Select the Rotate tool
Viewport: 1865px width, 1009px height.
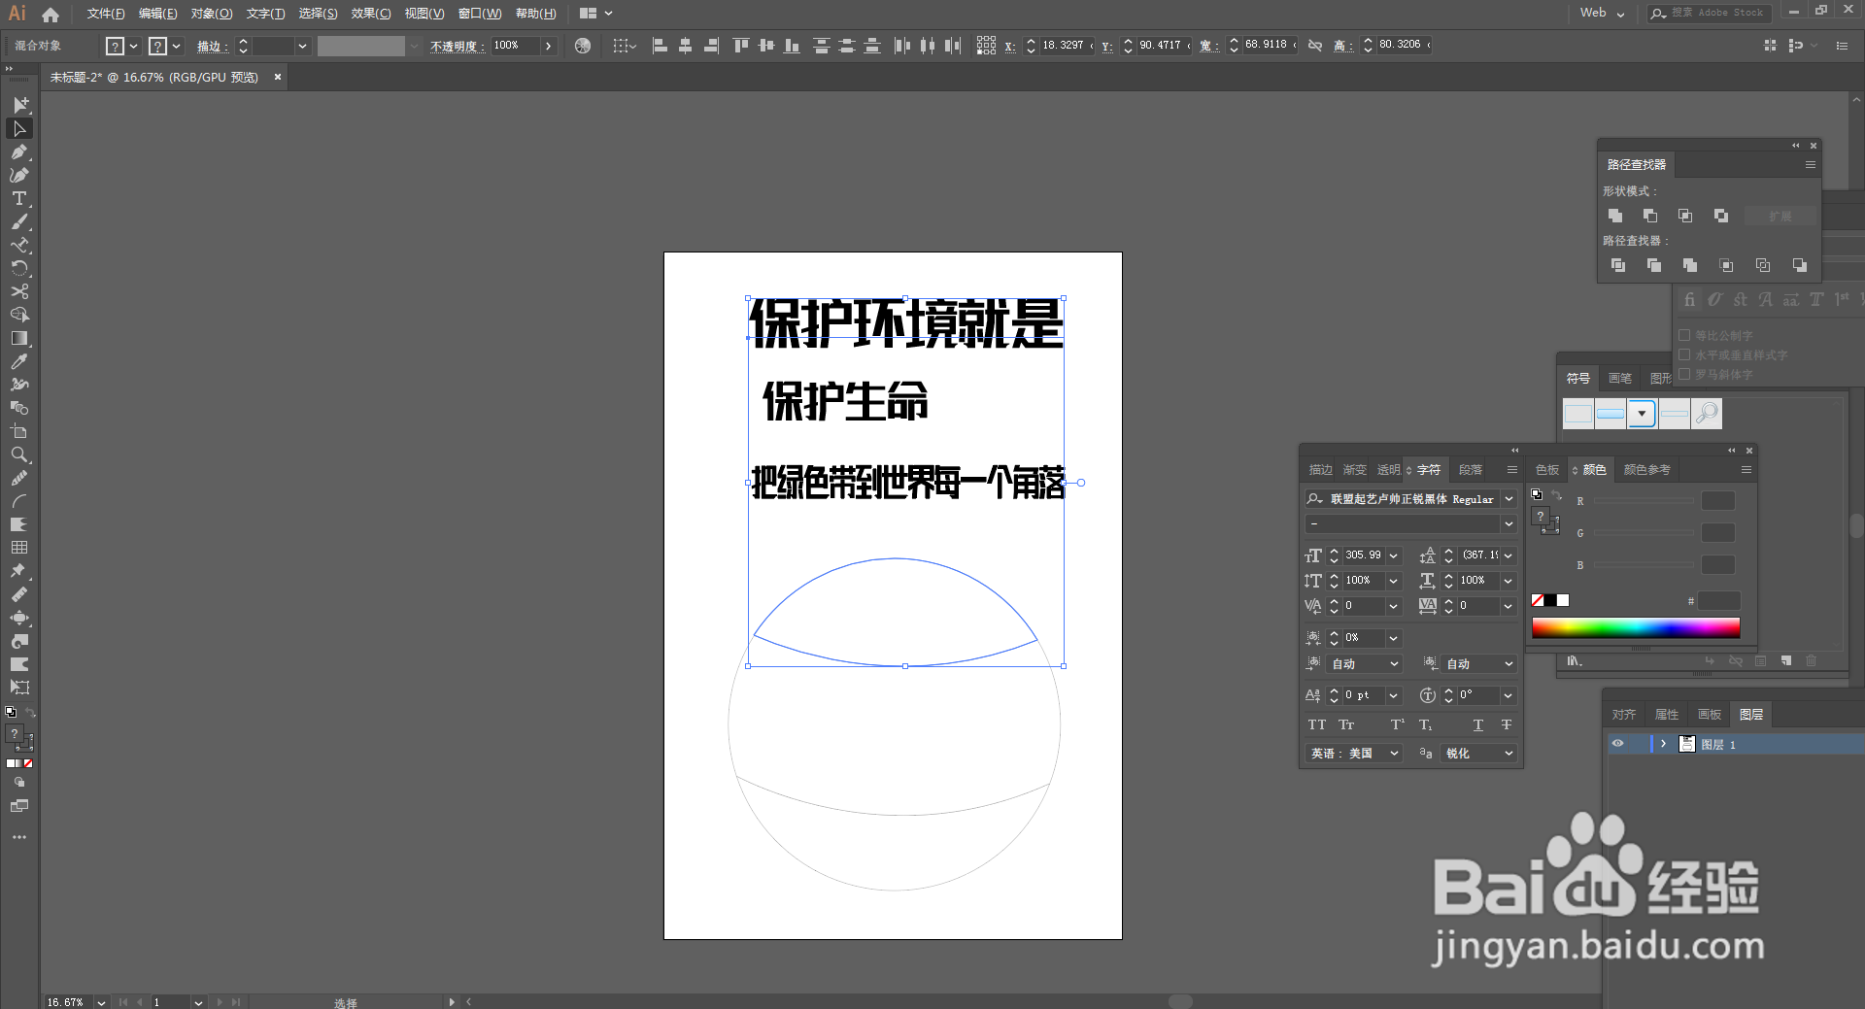point(19,268)
